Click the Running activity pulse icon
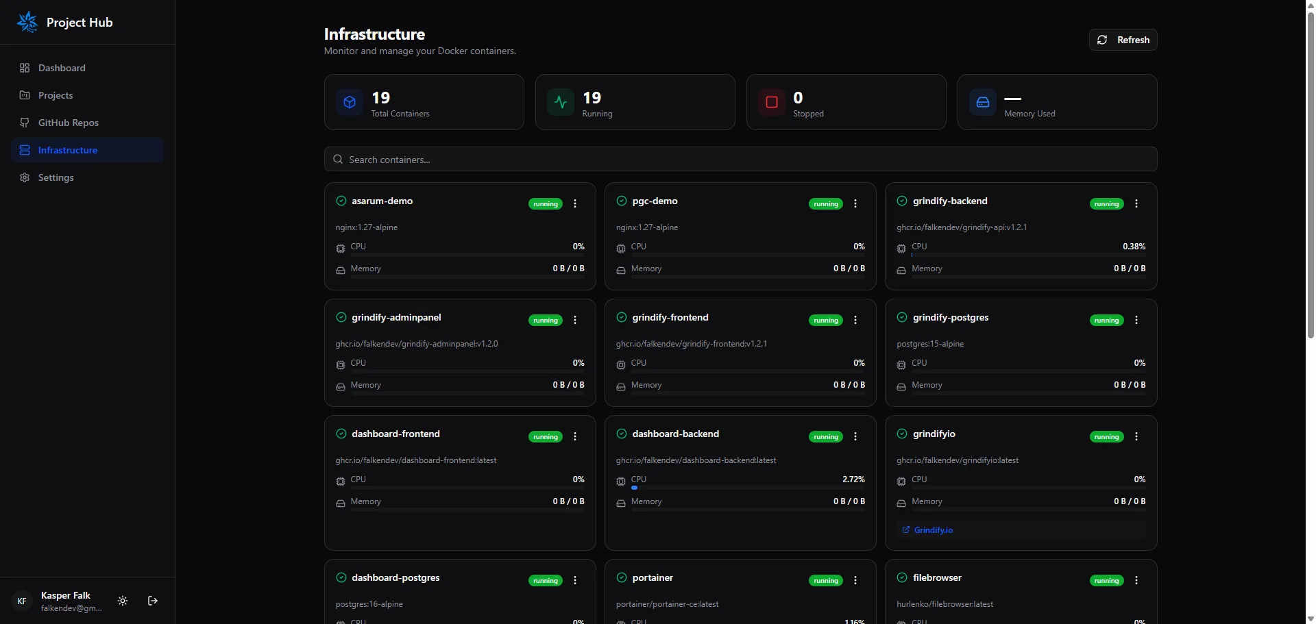Image resolution: width=1316 pixels, height=624 pixels. [x=561, y=102]
